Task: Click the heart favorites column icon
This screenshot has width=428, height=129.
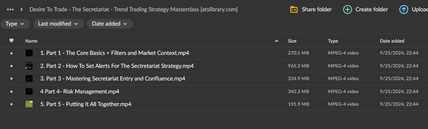Action: [x=11, y=41]
